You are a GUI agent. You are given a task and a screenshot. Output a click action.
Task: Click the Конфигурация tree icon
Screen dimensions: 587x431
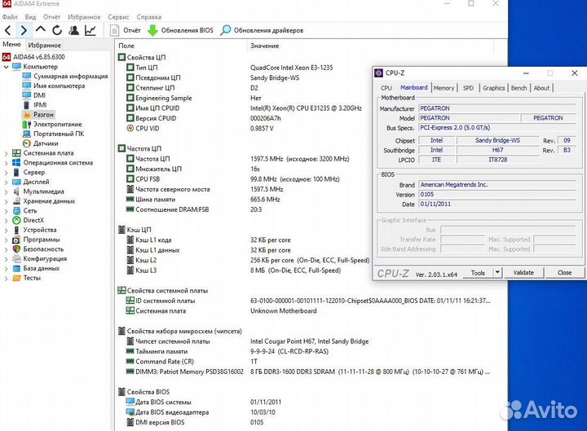(x=16, y=258)
